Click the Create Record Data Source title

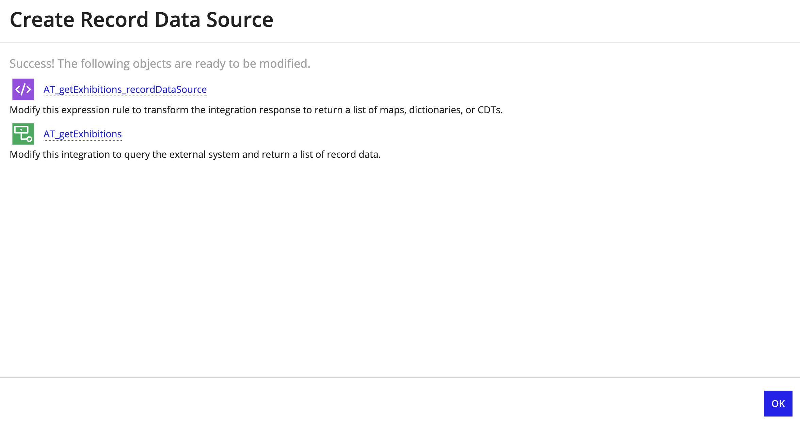(x=142, y=19)
